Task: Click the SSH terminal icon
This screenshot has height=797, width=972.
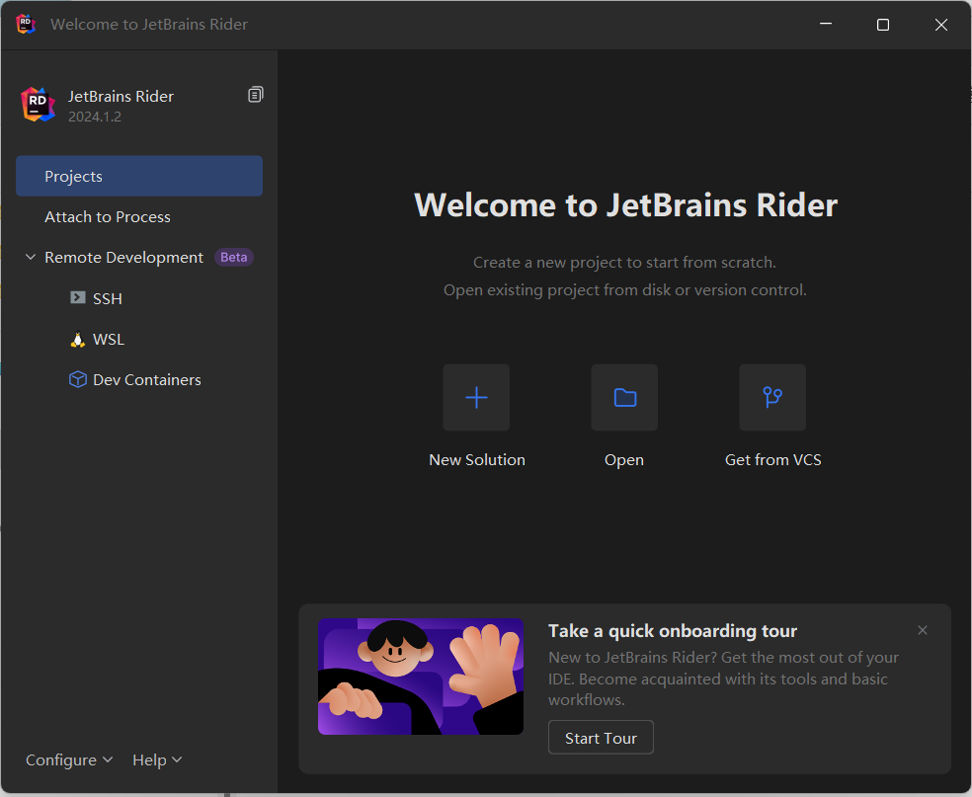Action: [77, 298]
